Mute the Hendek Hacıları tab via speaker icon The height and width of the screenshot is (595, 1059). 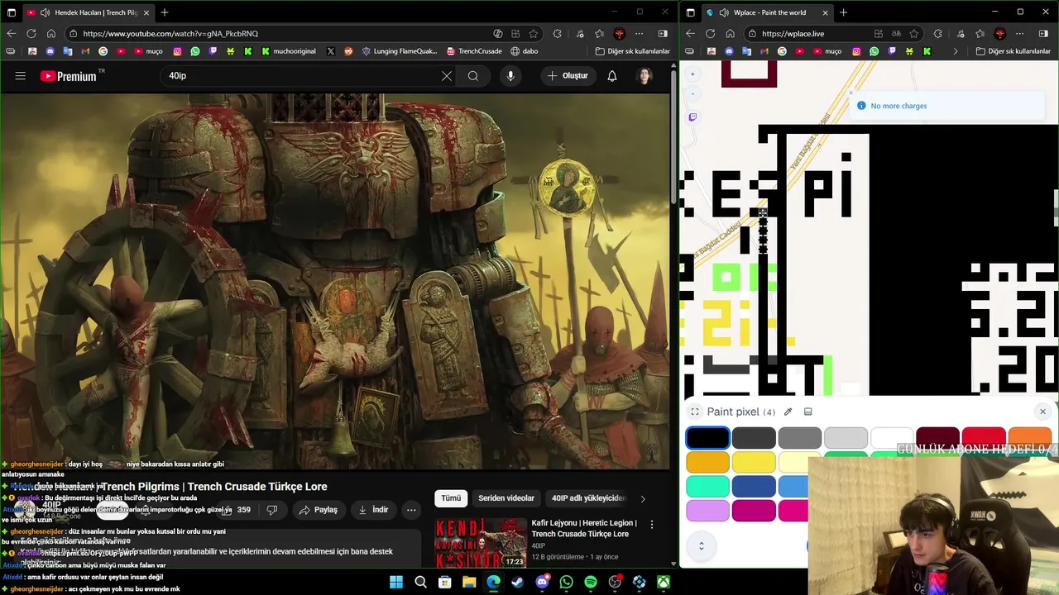pos(43,12)
